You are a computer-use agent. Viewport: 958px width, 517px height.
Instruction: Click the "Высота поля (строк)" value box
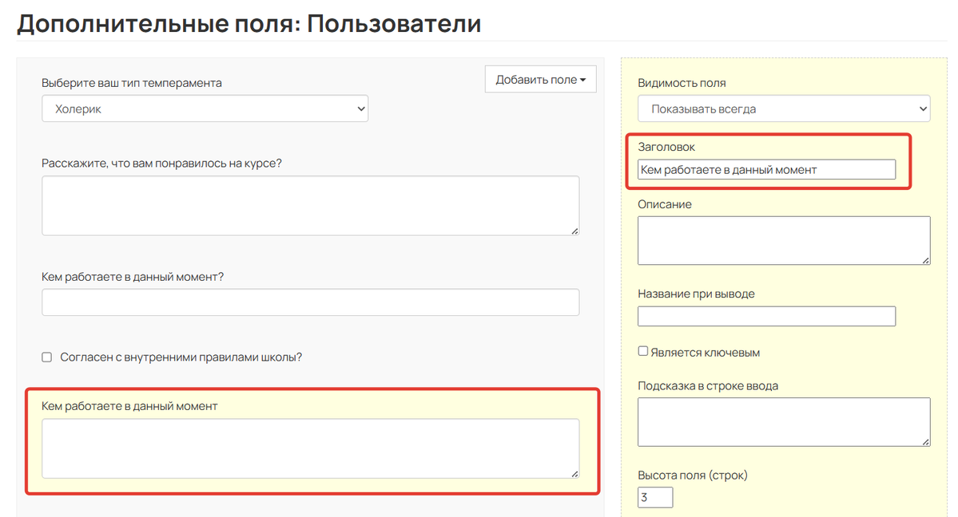654,496
